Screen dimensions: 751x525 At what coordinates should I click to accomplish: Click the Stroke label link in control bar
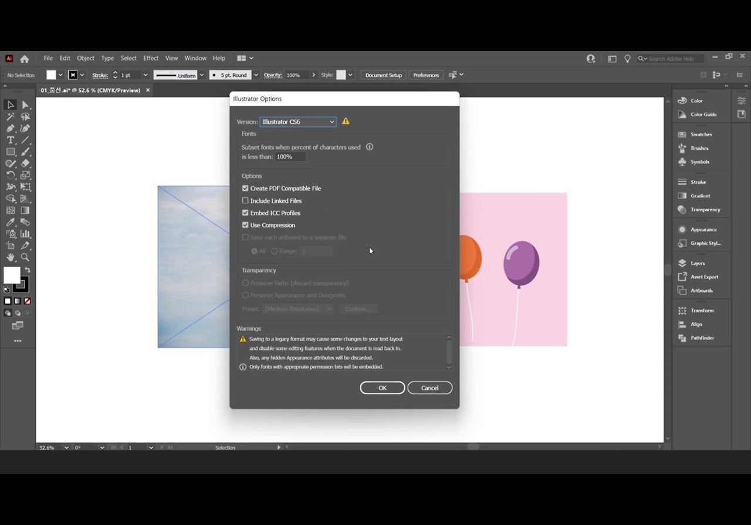click(x=100, y=75)
